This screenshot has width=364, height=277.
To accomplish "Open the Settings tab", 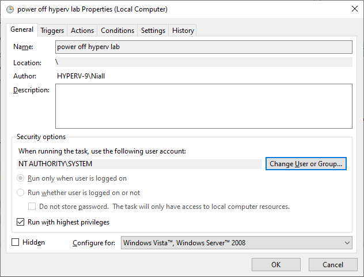I will tap(153, 31).
